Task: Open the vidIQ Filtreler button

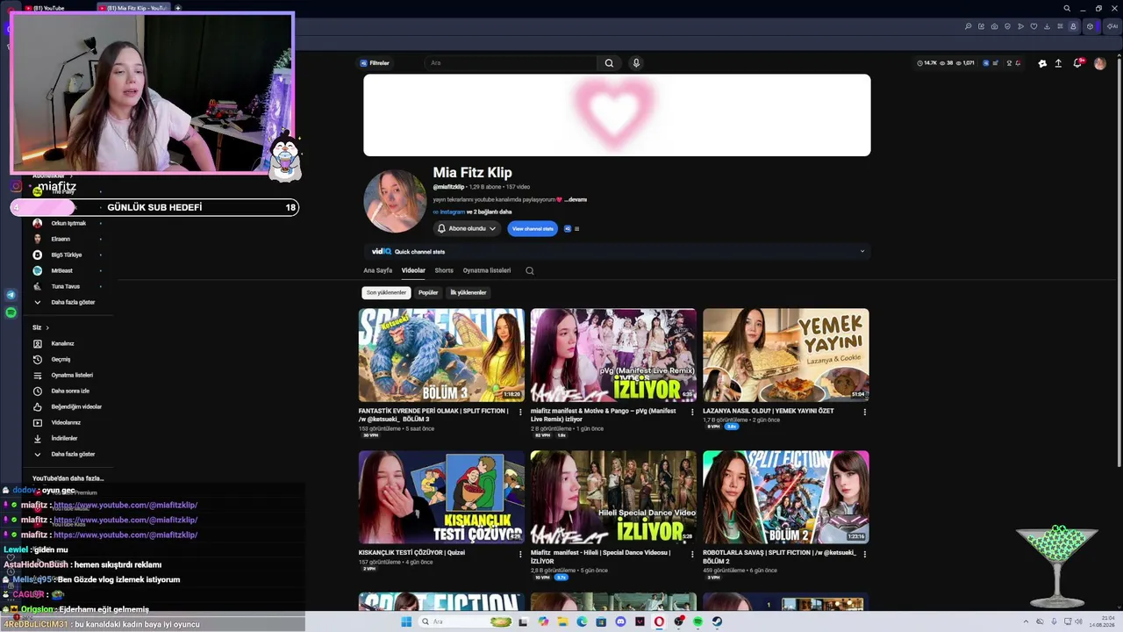Action: pyautogui.click(x=375, y=63)
